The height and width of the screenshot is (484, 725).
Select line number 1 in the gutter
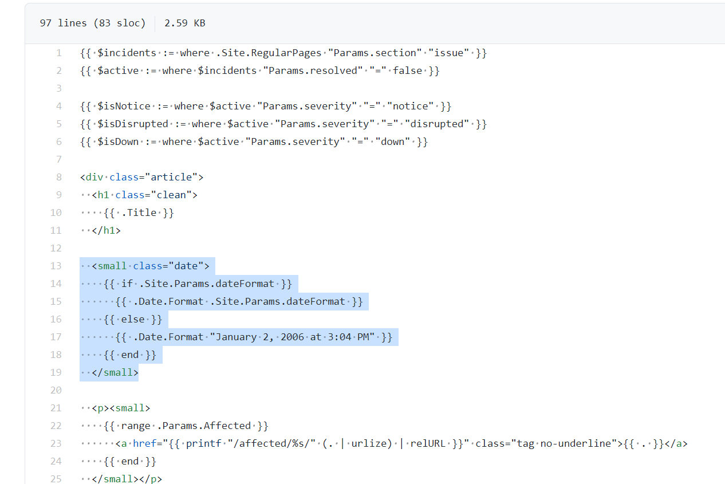[59, 52]
